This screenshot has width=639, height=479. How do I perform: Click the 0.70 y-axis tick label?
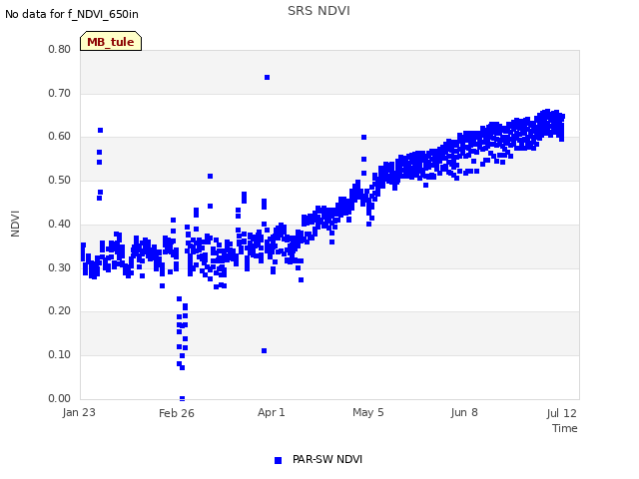(x=59, y=93)
